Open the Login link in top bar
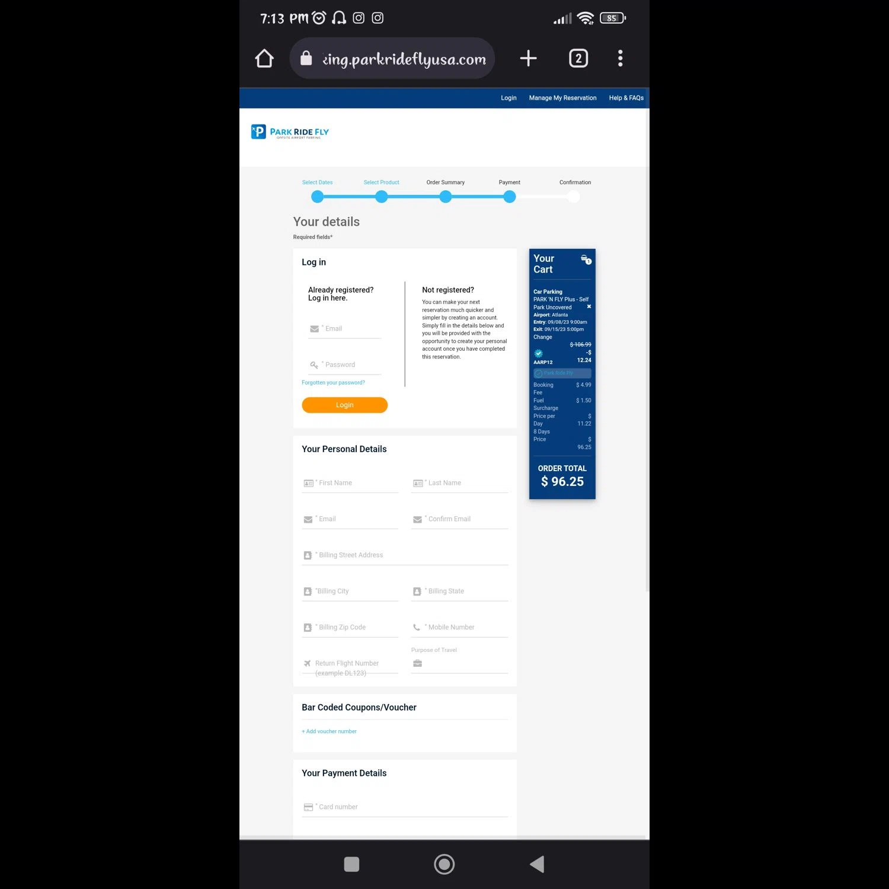The width and height of the screenshot is (889, 889). pos(509,98)
